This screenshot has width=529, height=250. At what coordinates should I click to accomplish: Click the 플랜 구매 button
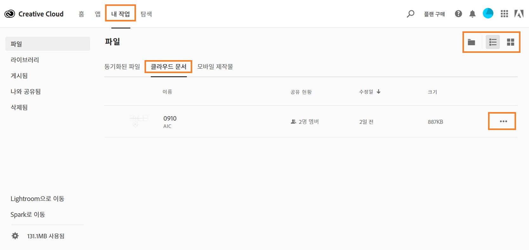coord(435,14)
